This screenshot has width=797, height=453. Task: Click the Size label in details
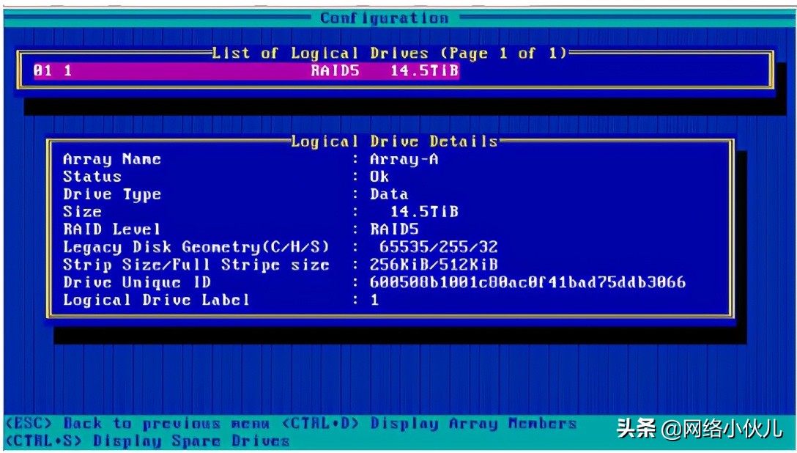point(82,212)
